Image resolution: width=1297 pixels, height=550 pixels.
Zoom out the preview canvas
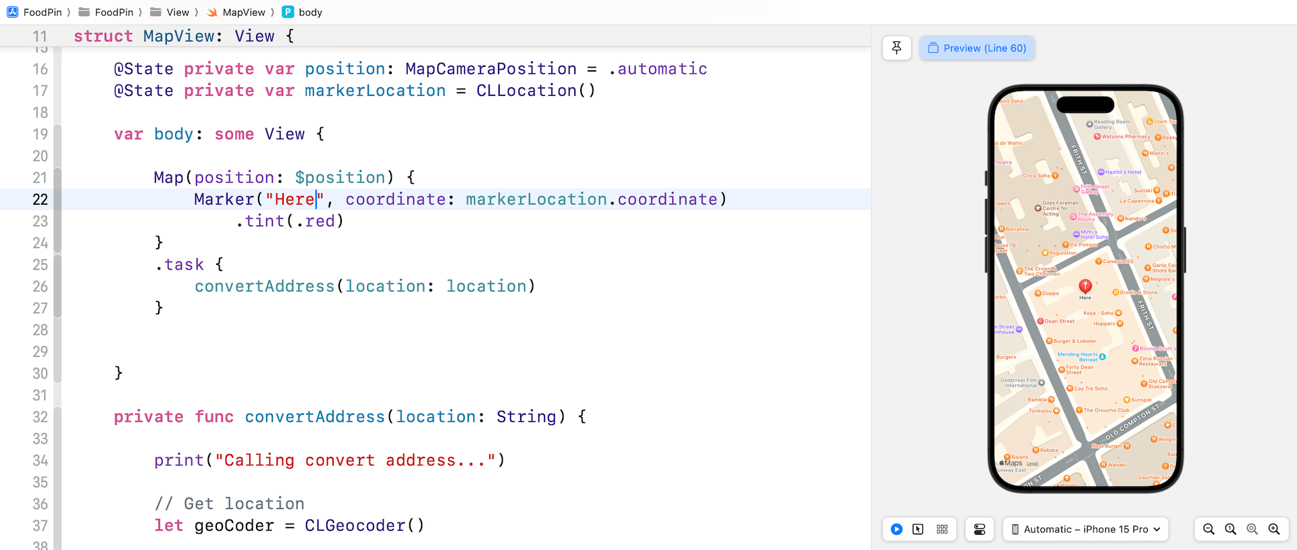1209,529
